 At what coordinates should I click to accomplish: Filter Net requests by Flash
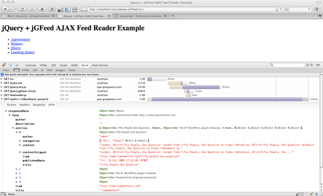click(x=72, y=70)
